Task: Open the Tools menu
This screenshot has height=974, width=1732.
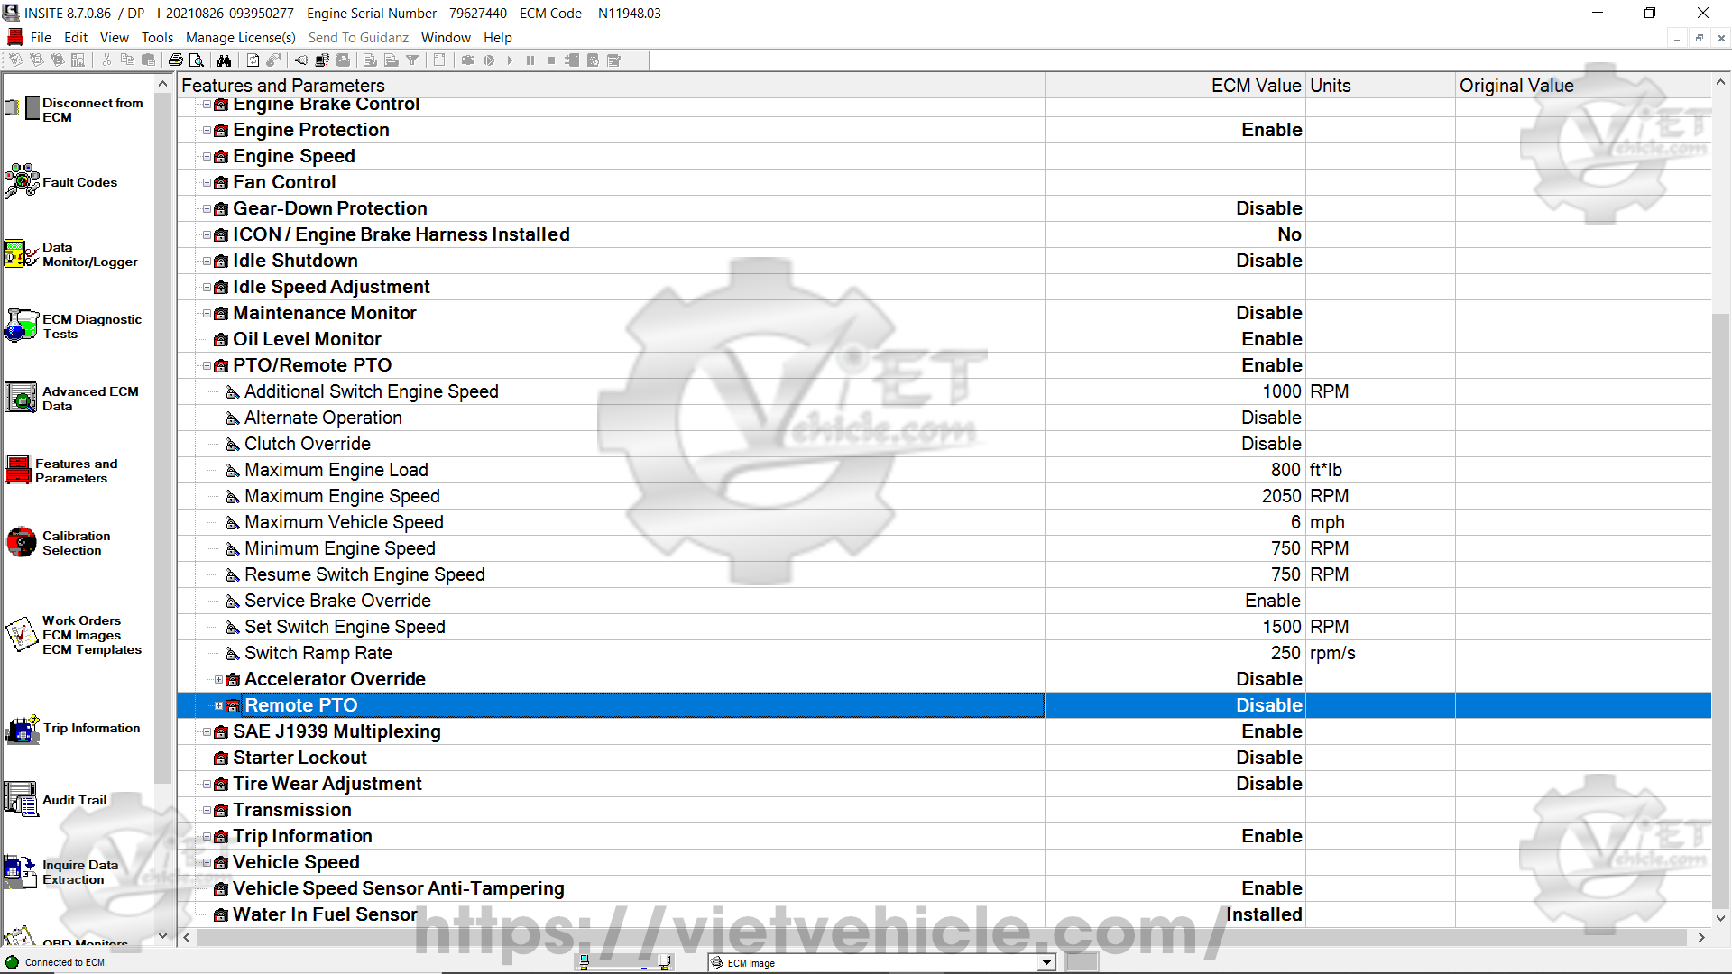Action: click(x=157, y=38)
